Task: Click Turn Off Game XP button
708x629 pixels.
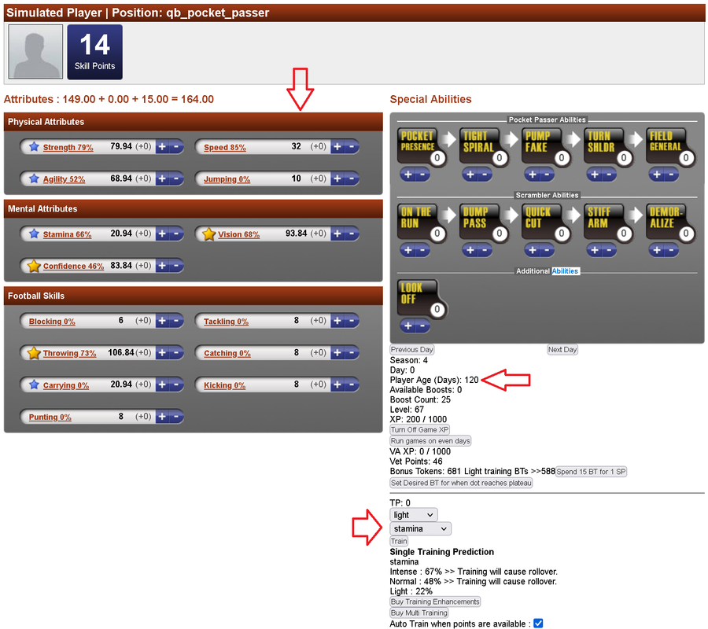Action: (x=419, y=430)
